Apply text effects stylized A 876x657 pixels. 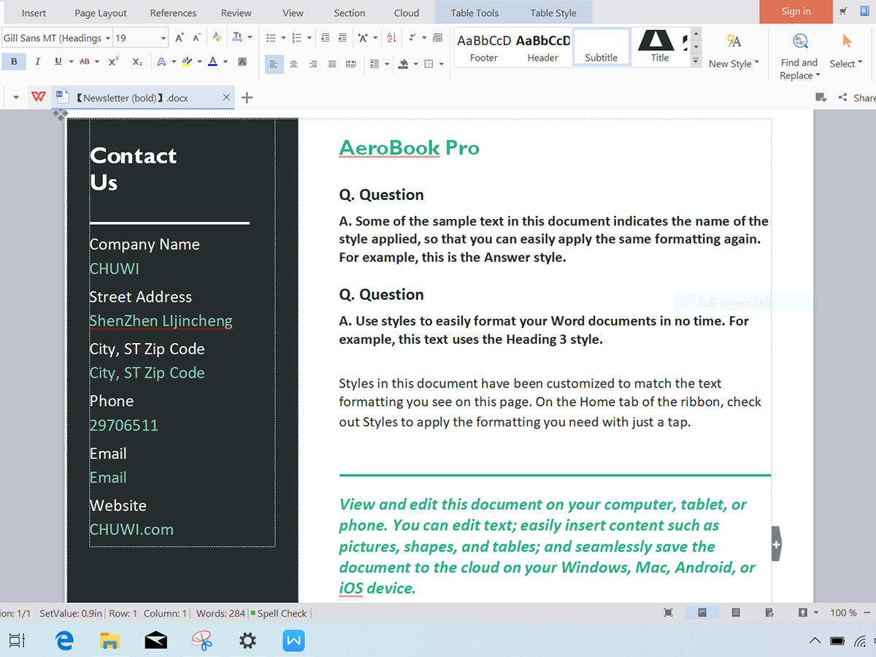(x=161, y=62)
